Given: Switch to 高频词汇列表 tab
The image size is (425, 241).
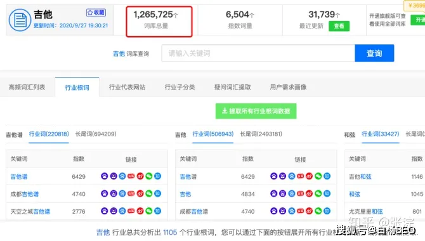Looking at the screenshot, I should point(27,88).
